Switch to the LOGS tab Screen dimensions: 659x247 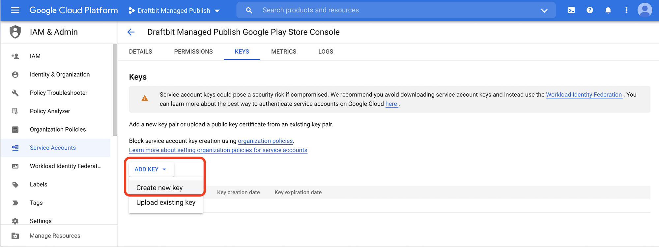click(326, 52)
